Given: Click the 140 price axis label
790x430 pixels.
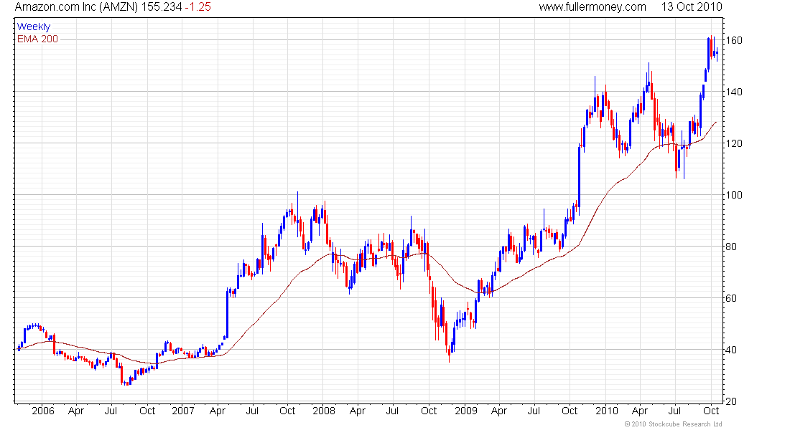Looking at the screenshot, I should (x=733, y=92).
